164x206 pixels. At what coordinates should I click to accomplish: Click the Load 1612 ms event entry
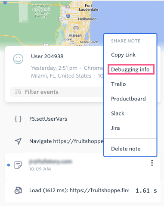click(x=83, y=190)
